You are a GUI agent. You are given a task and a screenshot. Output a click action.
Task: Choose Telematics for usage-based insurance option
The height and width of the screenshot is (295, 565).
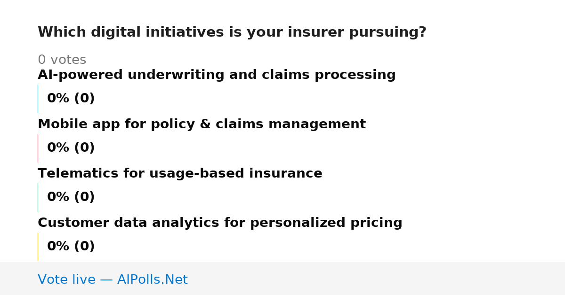180,174
